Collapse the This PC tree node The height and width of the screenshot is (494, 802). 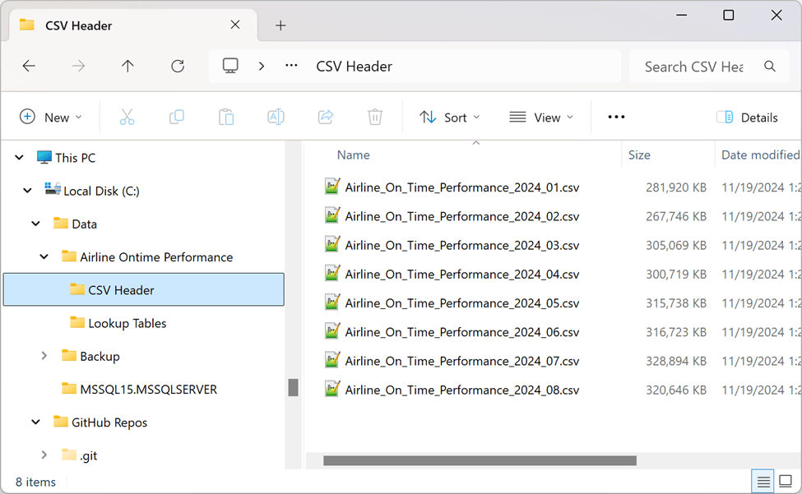point(19,157)
